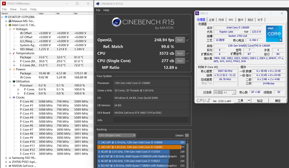
Task: Run the CPU benchmark
Action: point(180,54)
